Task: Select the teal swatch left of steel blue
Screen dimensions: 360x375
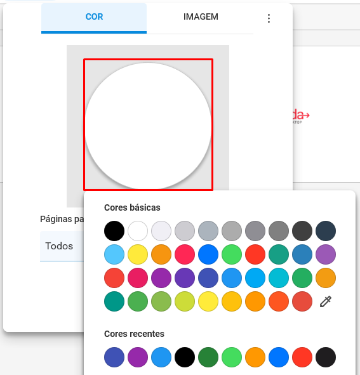Action: click(279, 254)
